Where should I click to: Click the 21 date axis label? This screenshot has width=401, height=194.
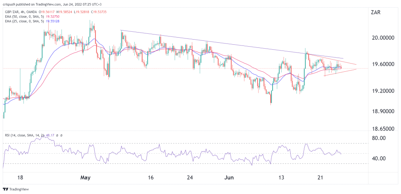[321, 178]
